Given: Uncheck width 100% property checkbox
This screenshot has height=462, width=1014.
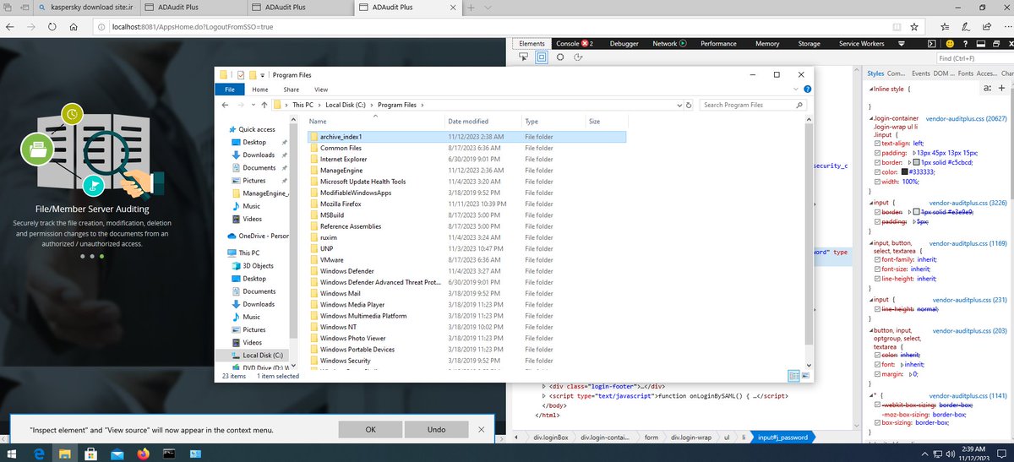Looking at the screenshot, I should pos(875,181).
